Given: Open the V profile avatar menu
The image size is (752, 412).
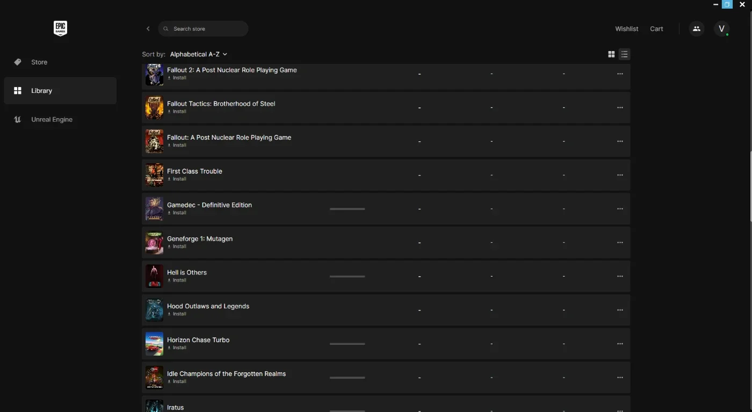Looking at the screenshot, I should [x=721, y=29].
